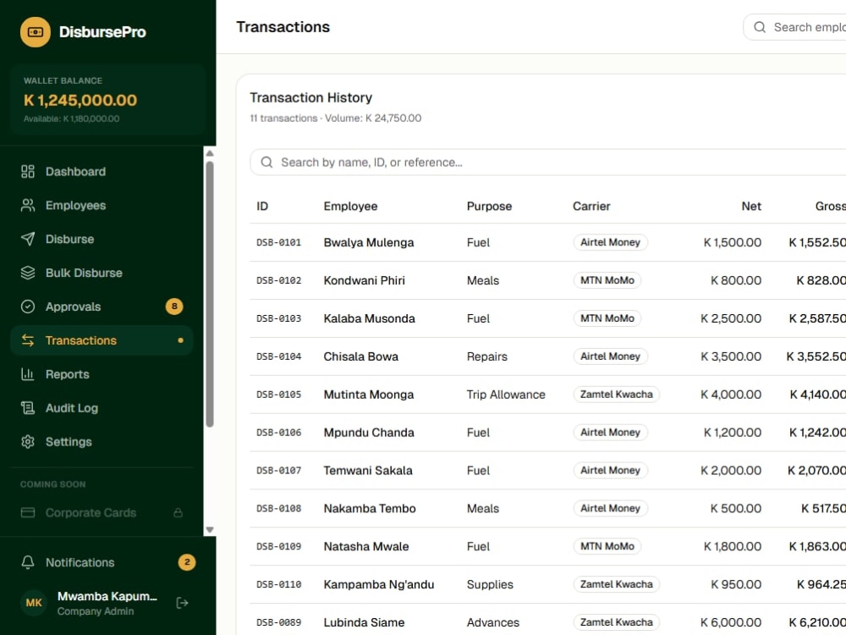Open the Audit Log
The image size is (846, 635).
point(102,408)
